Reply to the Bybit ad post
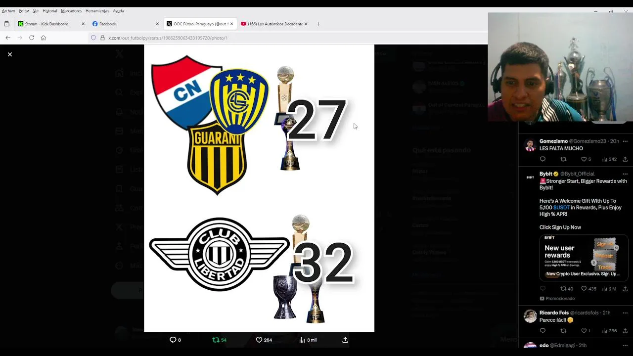This screenshot has width=633, height=356. [543, 289]
